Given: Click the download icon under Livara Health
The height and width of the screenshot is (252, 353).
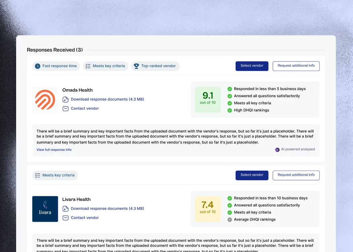Looking at the screenshot, I should point(66,209).
